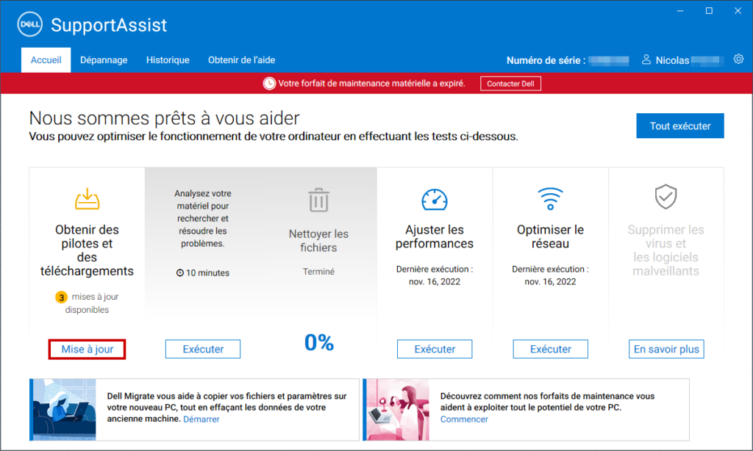Image resolution: width=753 pixels, height=451 pixels.
Task: Click the Mise à jour button
Action: point(87,350)
